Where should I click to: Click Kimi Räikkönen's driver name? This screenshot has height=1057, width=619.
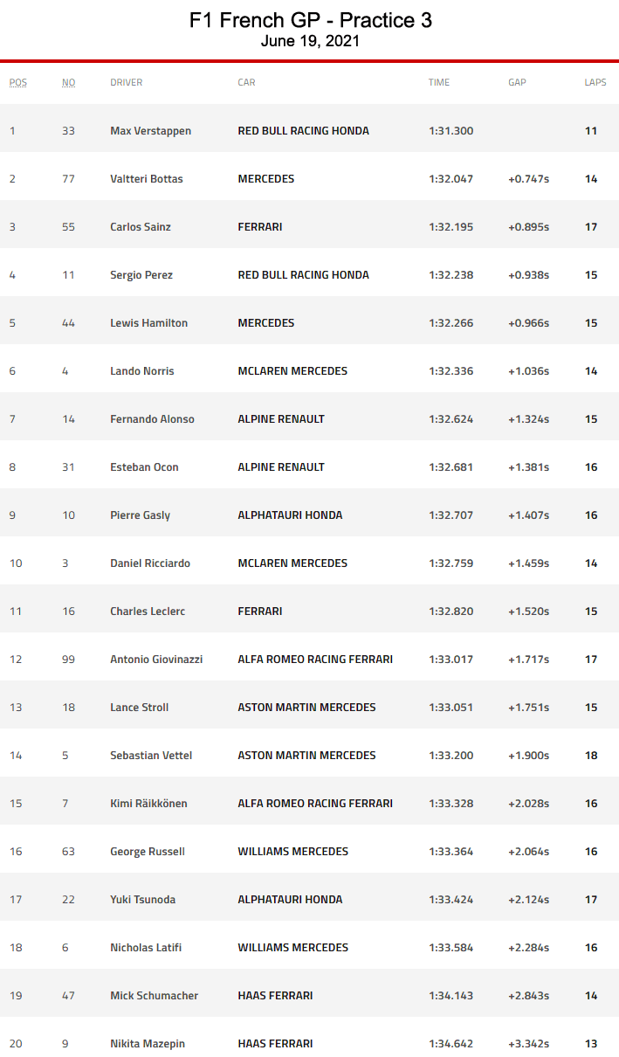click(x=148, y=804)
